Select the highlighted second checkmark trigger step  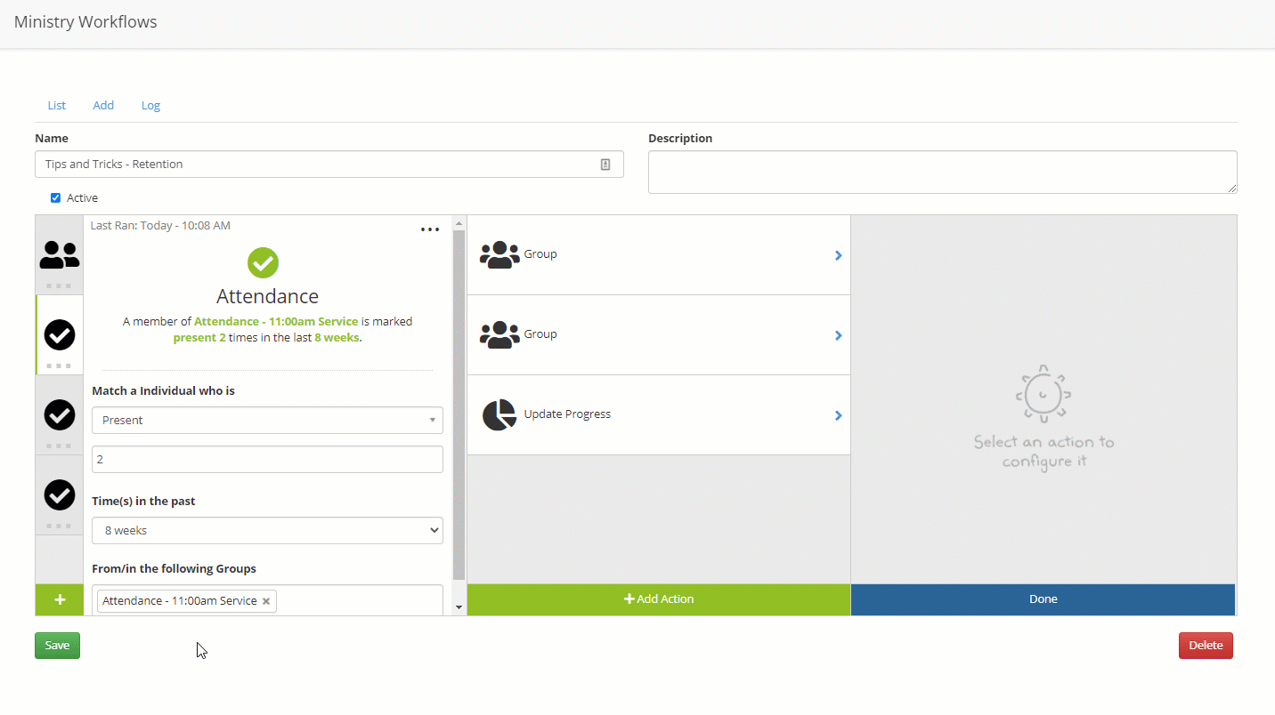click(x=60, y=335)
